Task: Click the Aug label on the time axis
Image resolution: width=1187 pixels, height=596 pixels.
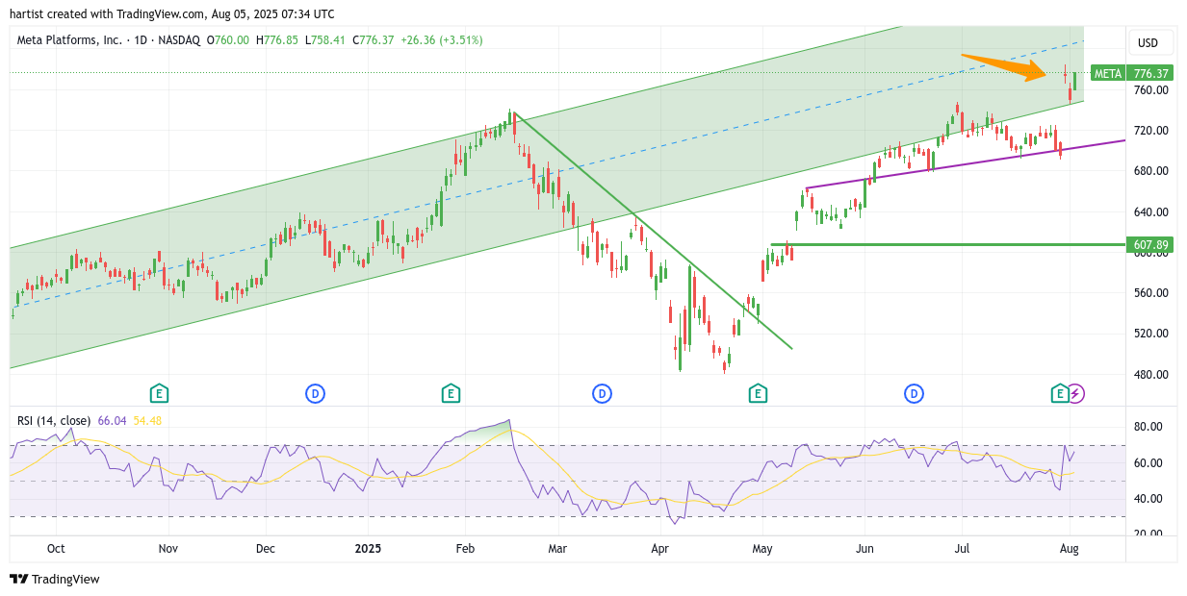Action: coord(1069,549)
